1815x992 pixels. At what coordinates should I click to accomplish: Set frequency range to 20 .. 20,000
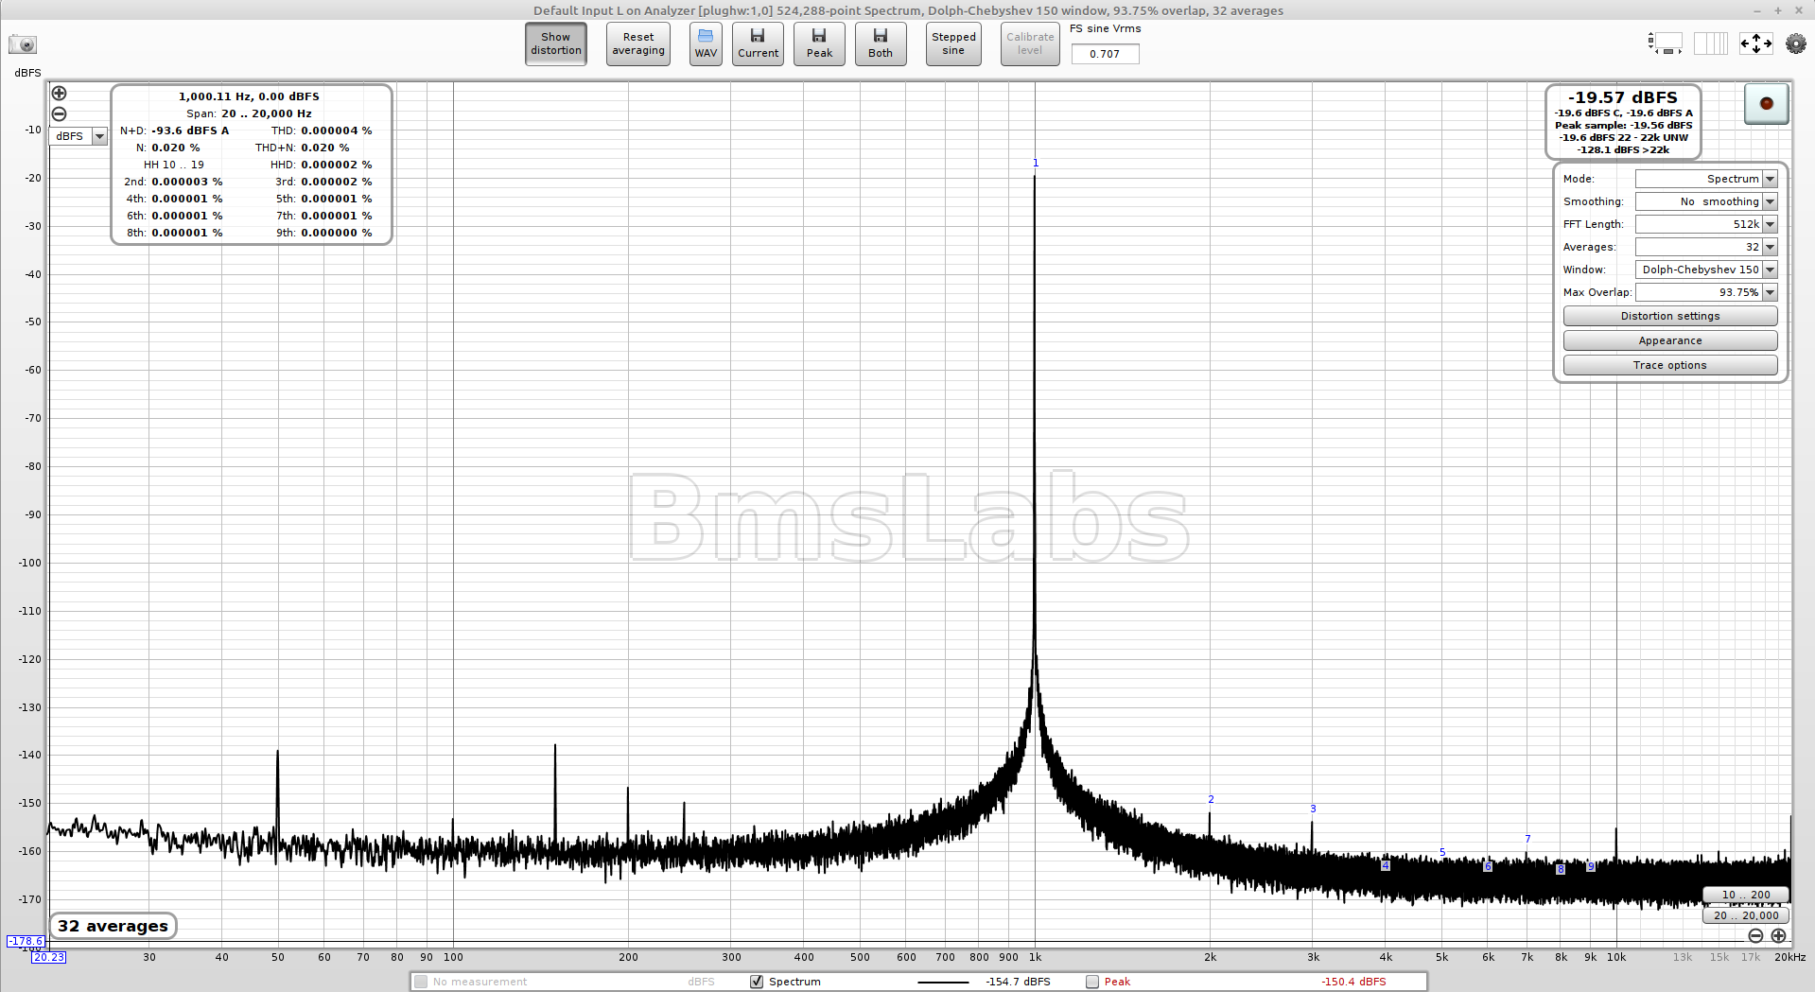[x=1746, y=915]
